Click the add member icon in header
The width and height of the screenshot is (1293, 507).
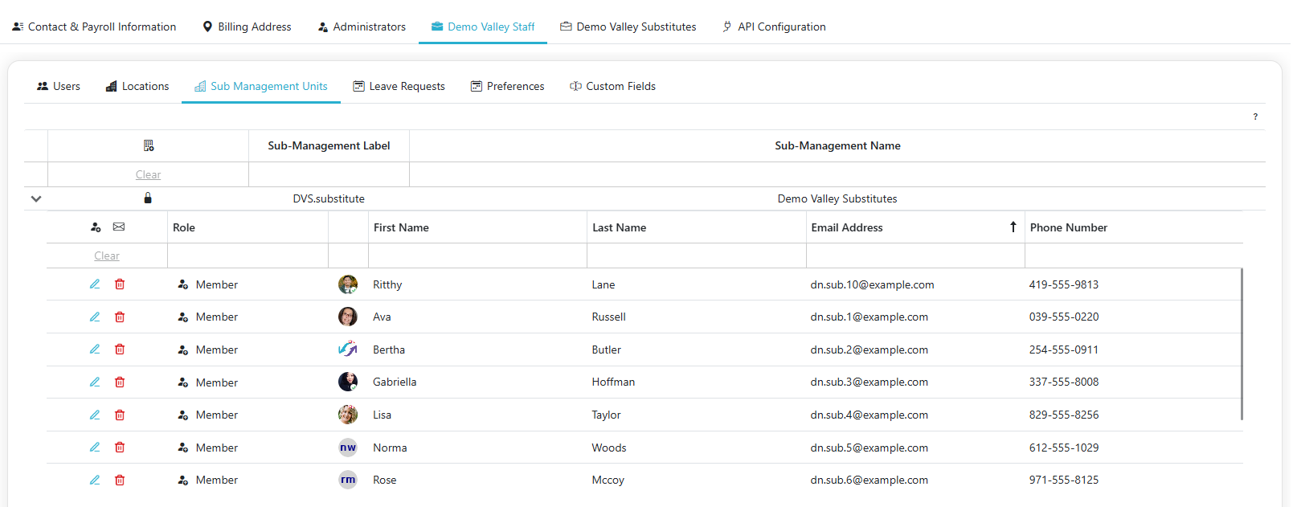(96, 227)
